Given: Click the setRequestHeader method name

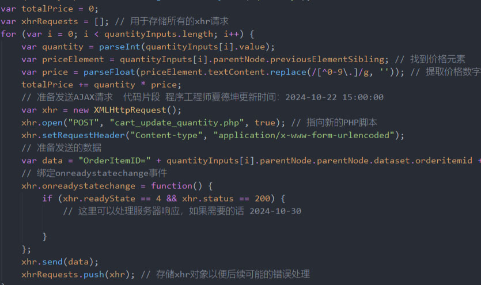Looking at the screenshot, I should click(81, 135).
